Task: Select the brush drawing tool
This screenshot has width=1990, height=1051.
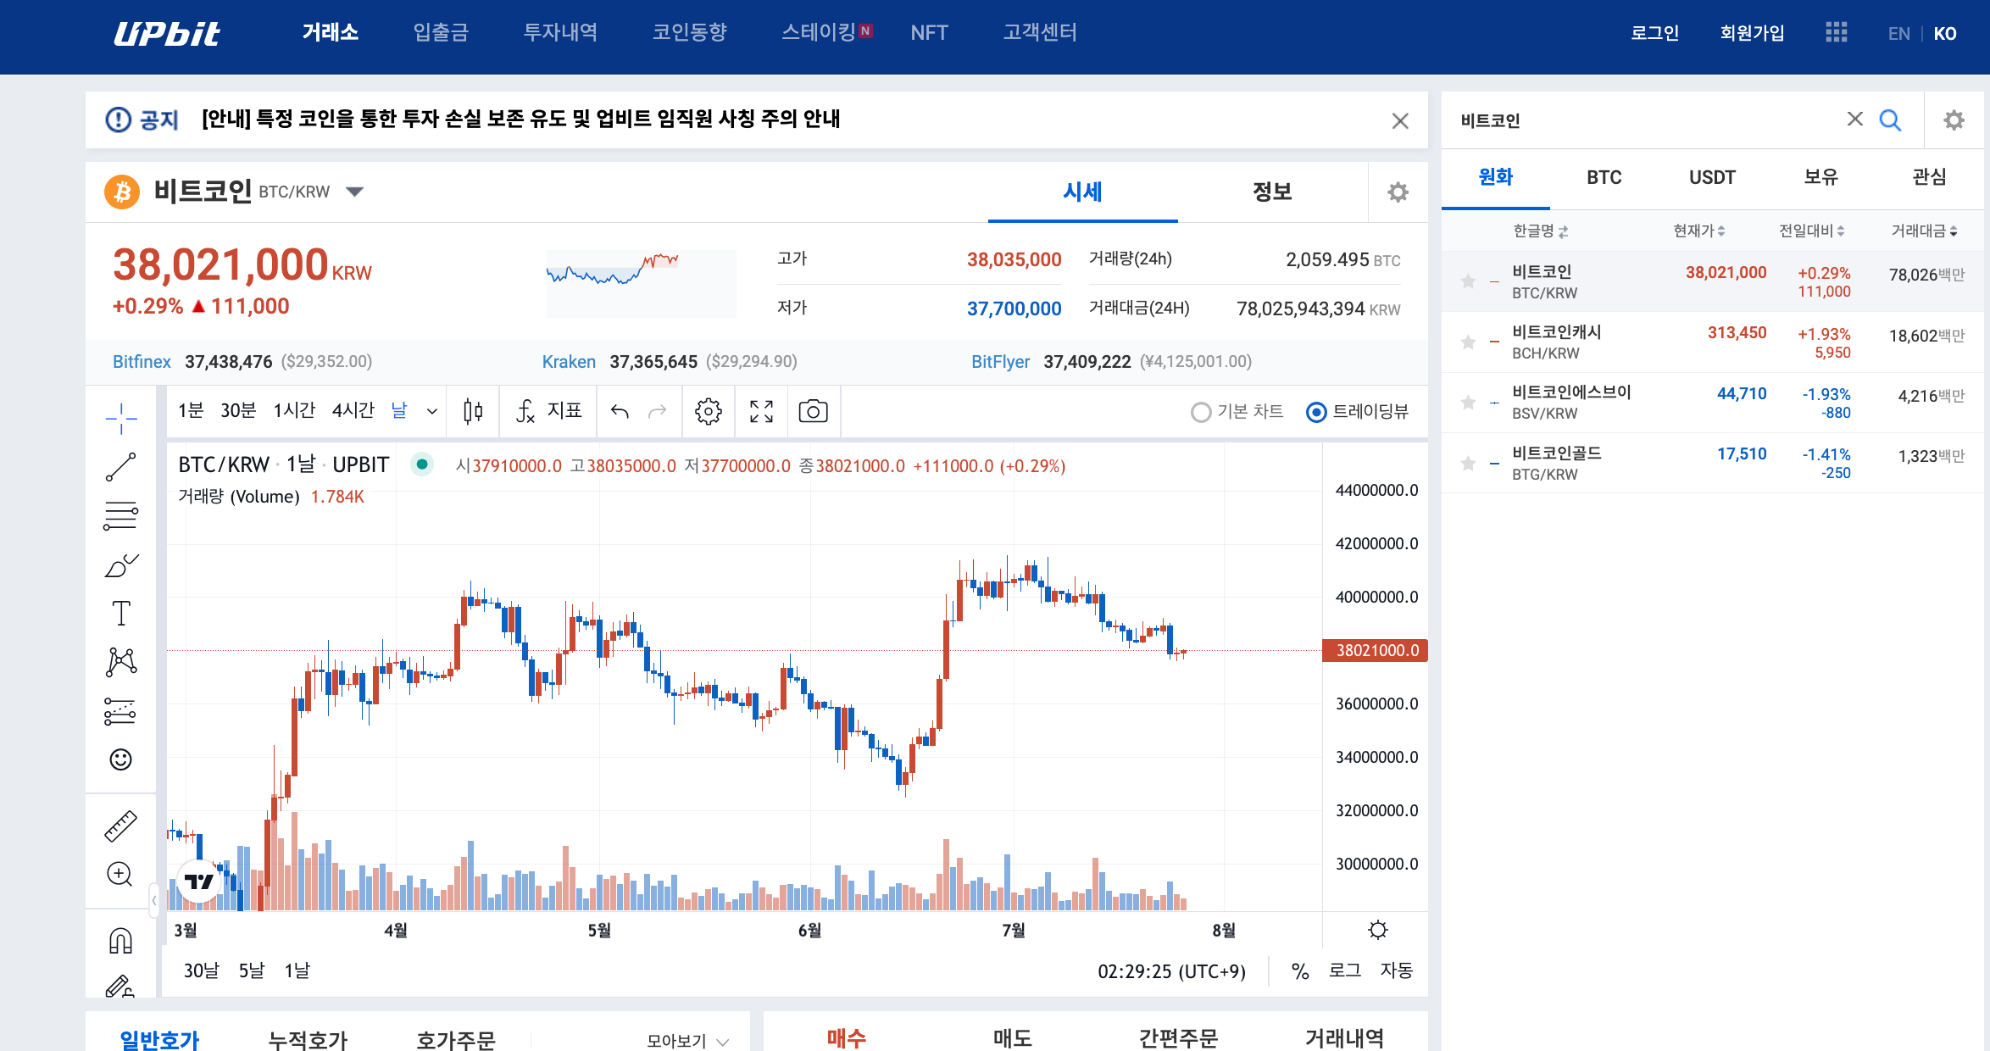Action: click(x=121, y=564)
